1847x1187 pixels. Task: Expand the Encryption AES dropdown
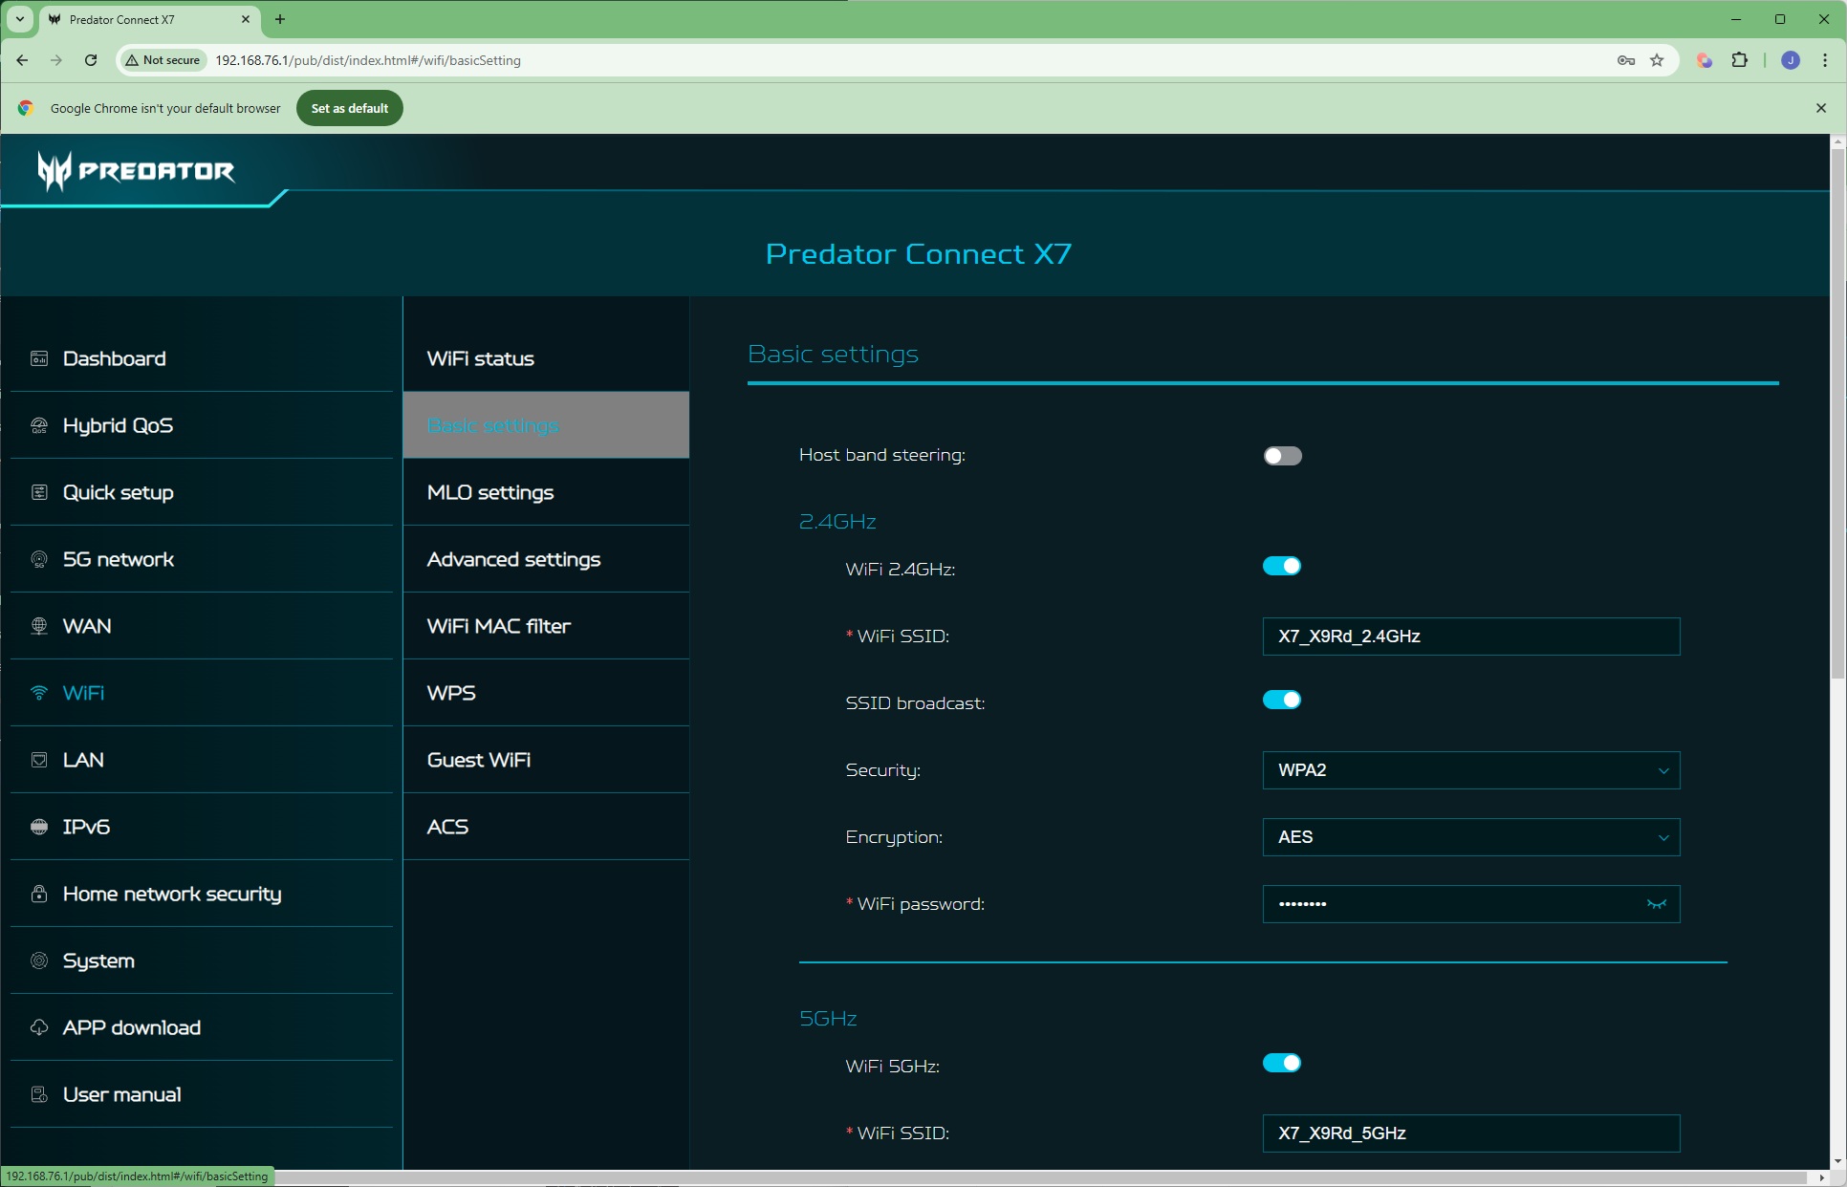(x=1470, y=837)
